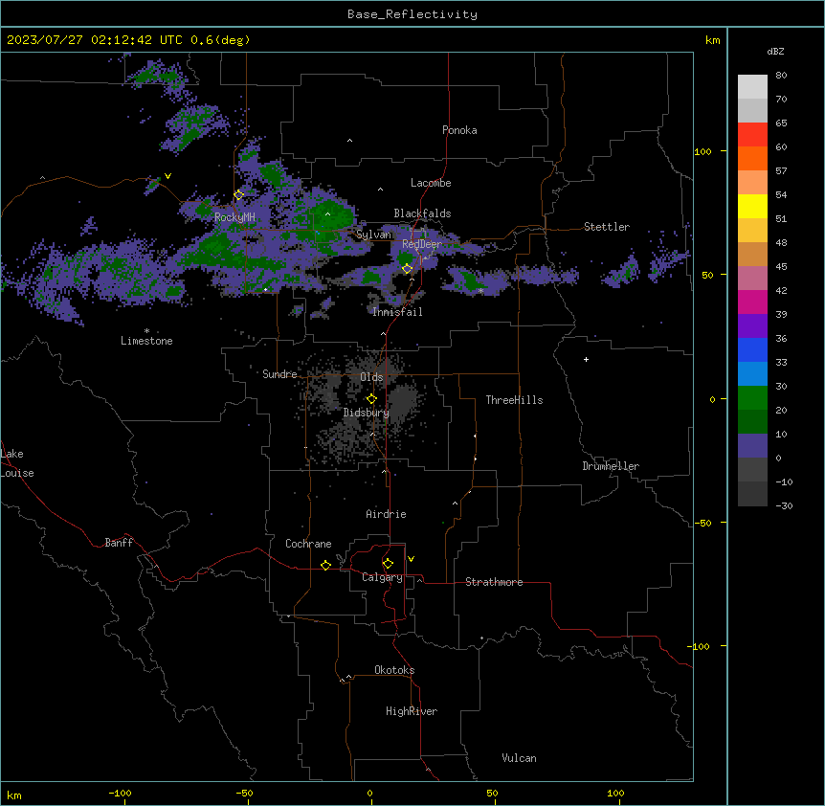Select the Olds label
825x806 pixels.
[x=371, y=377]
